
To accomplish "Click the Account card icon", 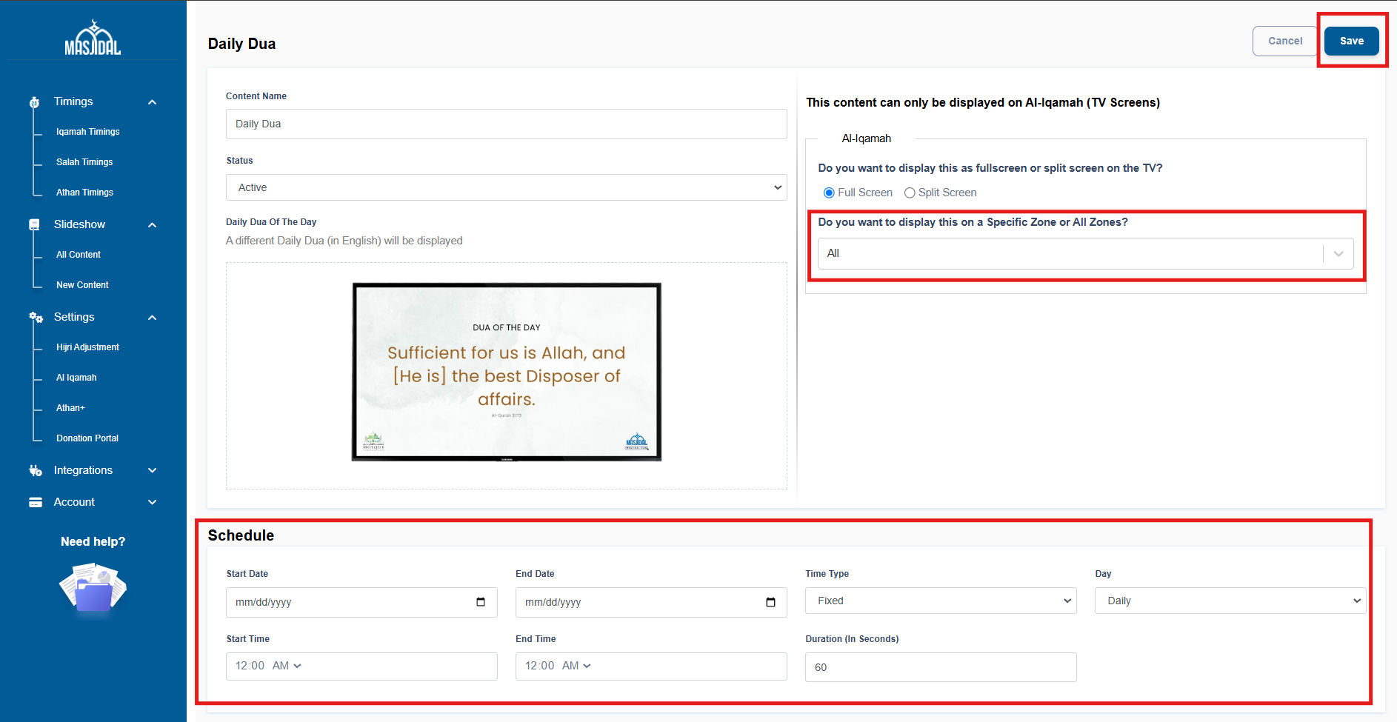I will (35, 502).
